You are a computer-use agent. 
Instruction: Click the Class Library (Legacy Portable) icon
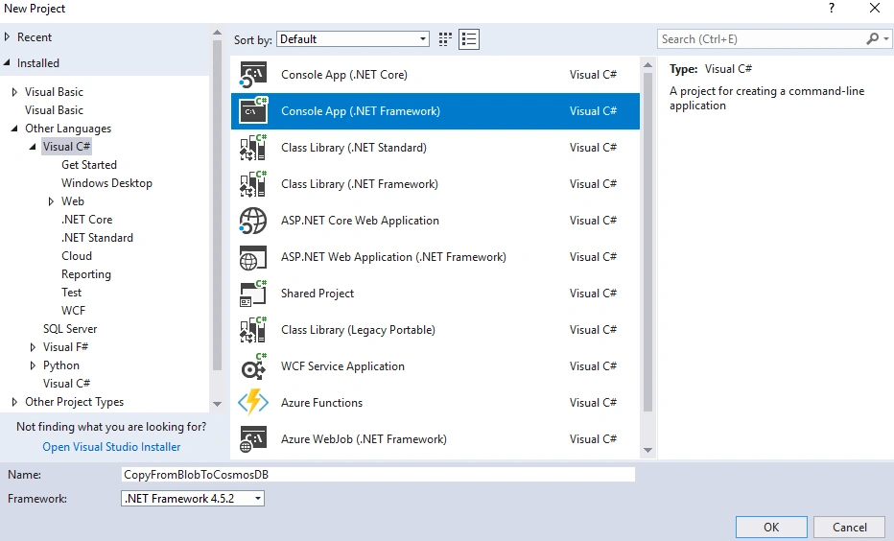[x=252, y=330]
